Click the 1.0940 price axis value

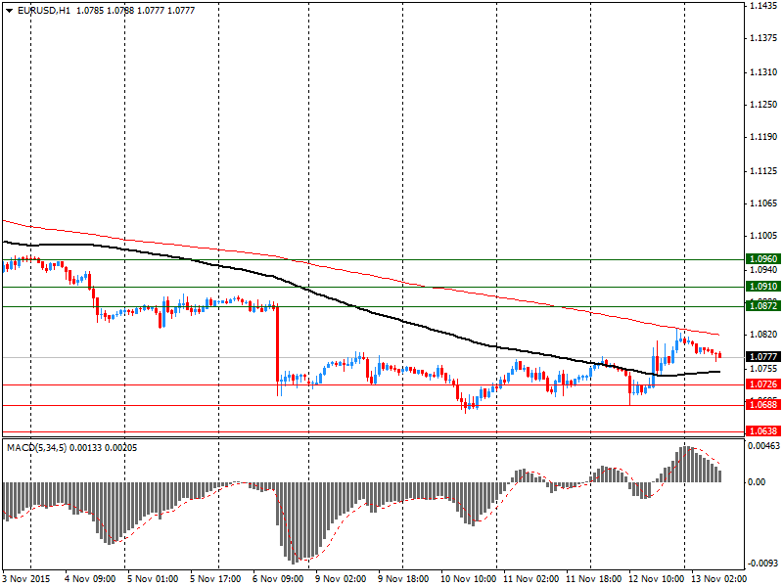[763, 270]
